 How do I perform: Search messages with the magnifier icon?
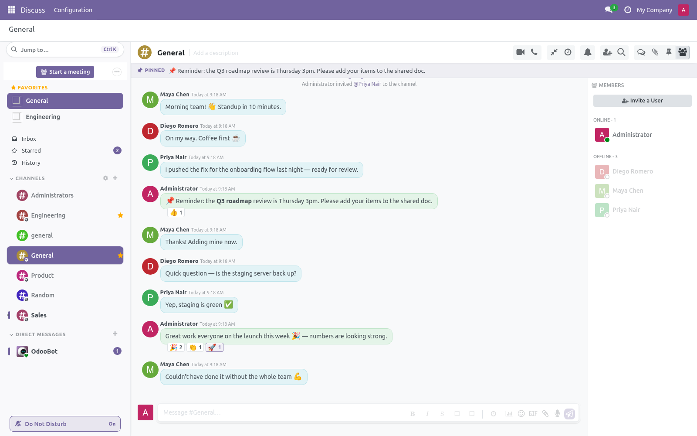pos(622,52)
